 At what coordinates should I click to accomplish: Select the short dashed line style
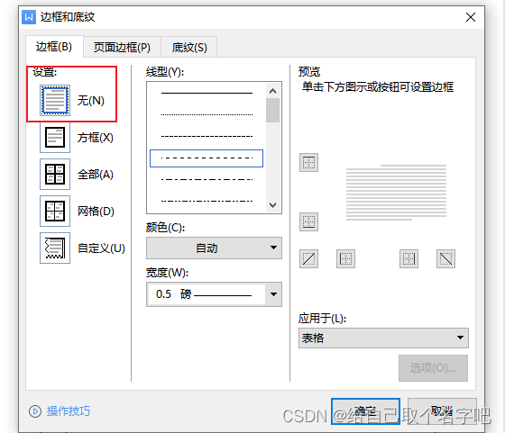tap(207, 136)
